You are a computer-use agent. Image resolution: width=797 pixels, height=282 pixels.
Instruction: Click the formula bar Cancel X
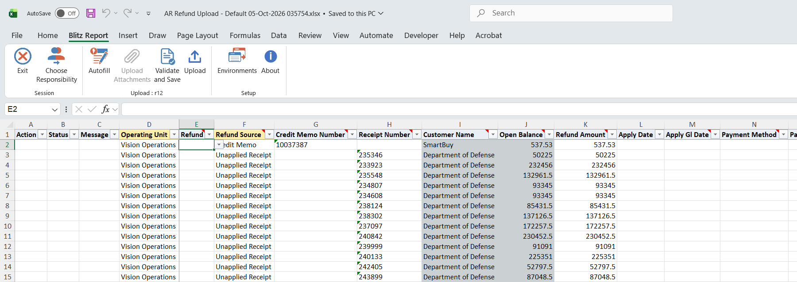pos(79,109)
